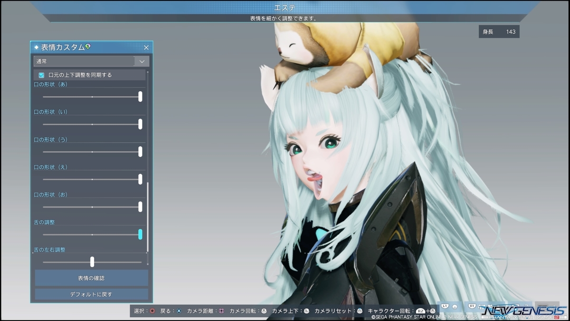The width and height of the screenshot is (570, 321).
Task: Close the 表情カスタム panel
Action: point(146,48)
